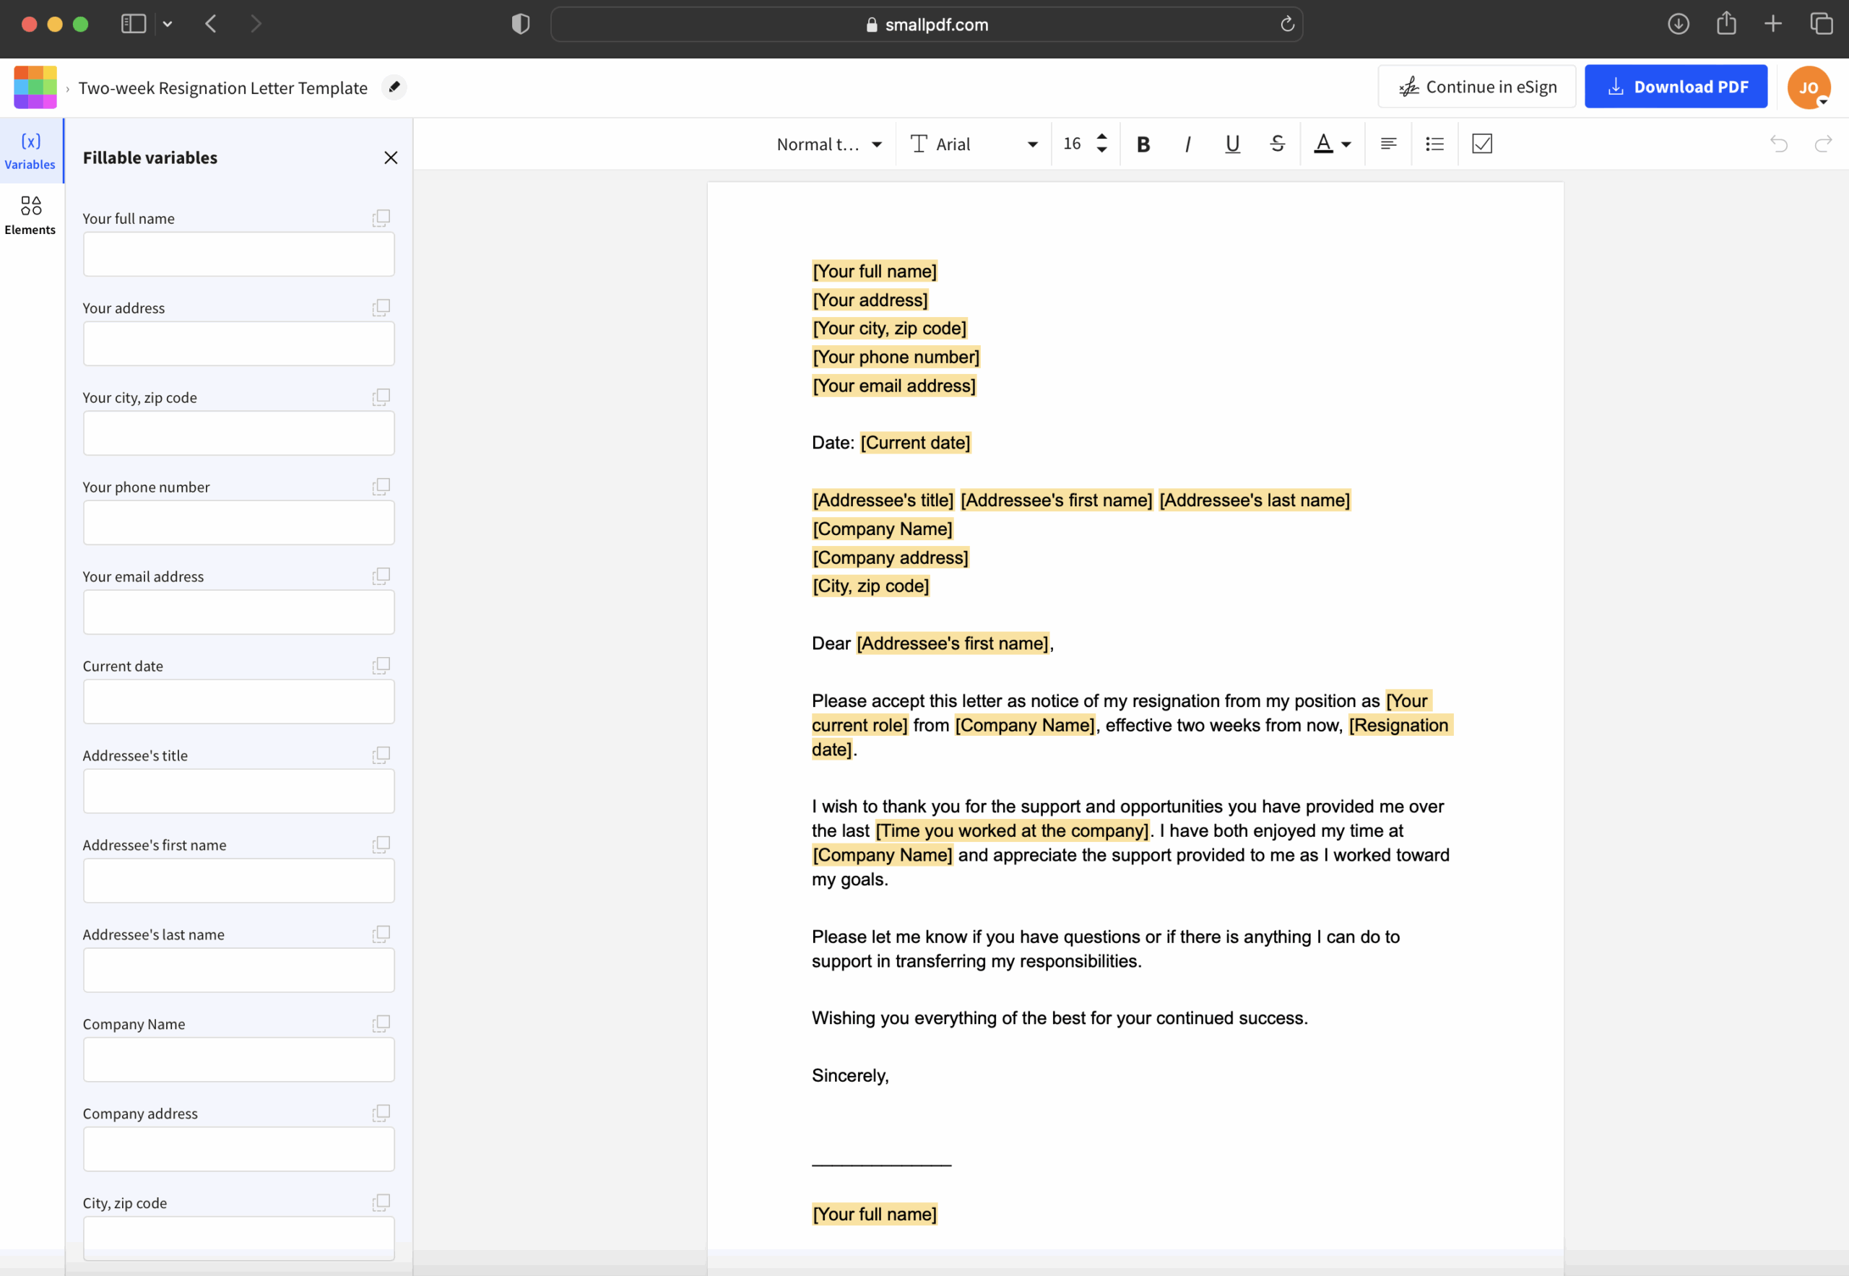Undo the last change
Viewport: 1849px width, 1276px height.
[x=1779, y=144]
